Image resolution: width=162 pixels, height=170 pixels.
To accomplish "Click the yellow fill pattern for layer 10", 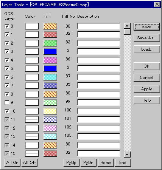I will click(50, 111).
